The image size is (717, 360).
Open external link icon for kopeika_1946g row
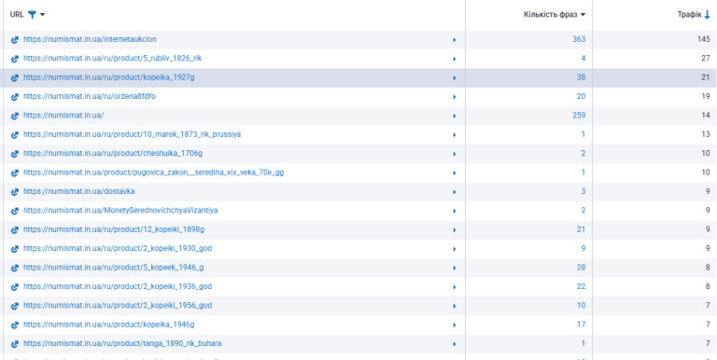coord(15,325)
